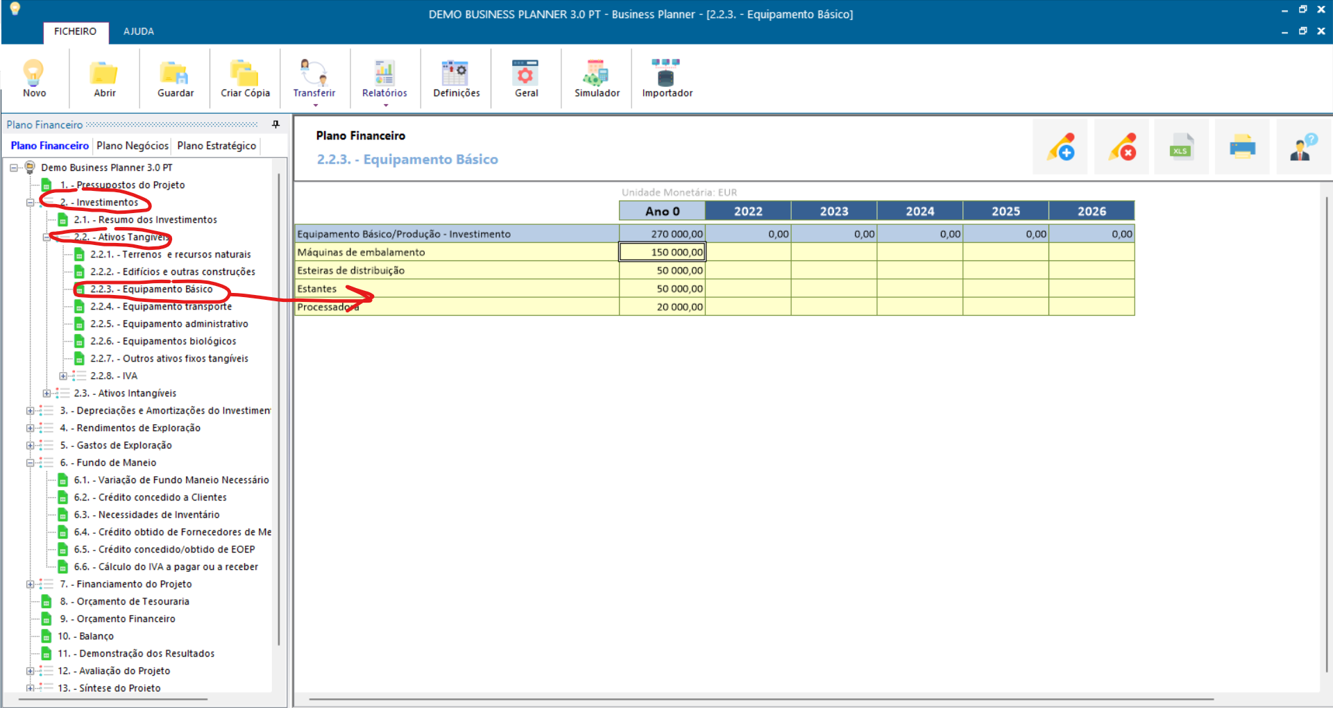The width and height of the screenshot is (1333, 708).
Task: Create a new plan with Novo
Action: [x=34, y=78]
